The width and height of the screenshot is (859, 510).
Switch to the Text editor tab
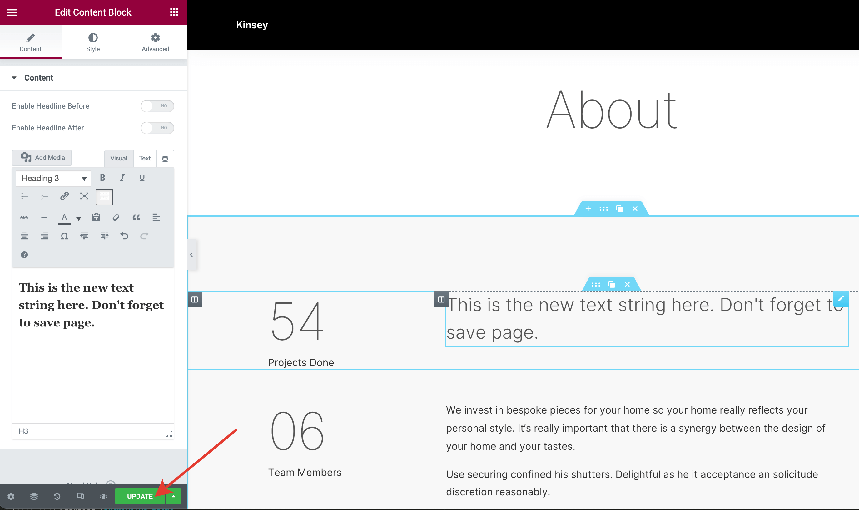[x=145, y=159]
